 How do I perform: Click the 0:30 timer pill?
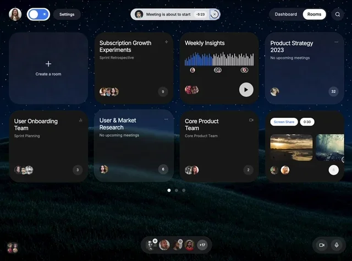click(x=307, y=122)
